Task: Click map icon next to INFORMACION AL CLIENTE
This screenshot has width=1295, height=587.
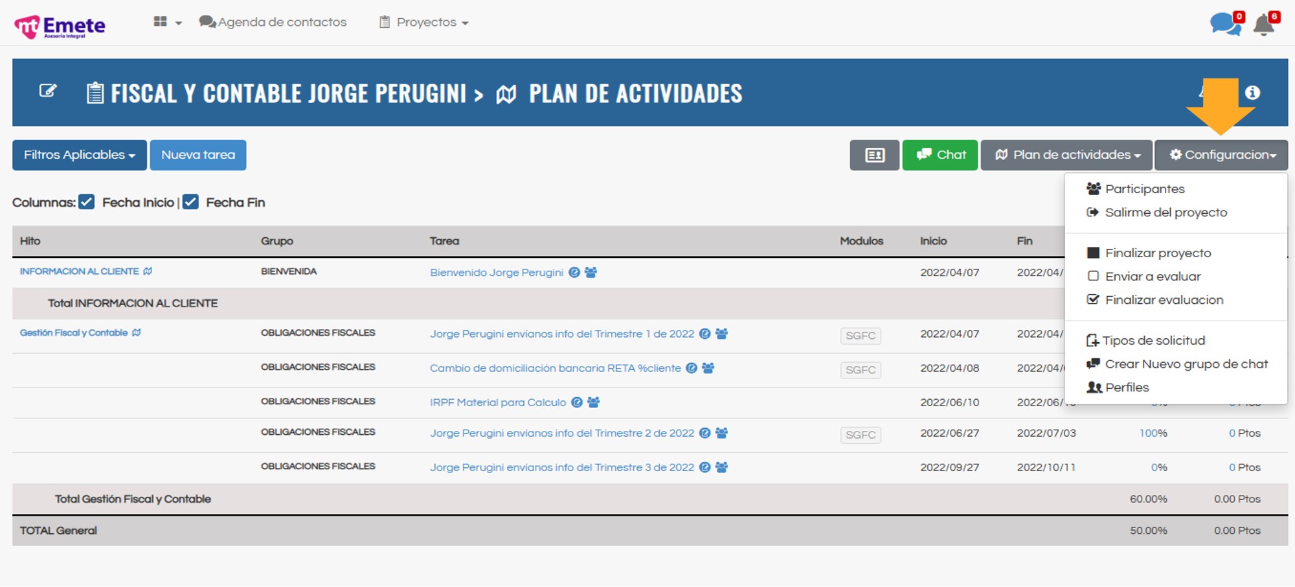Action: (x=148, y=271)
